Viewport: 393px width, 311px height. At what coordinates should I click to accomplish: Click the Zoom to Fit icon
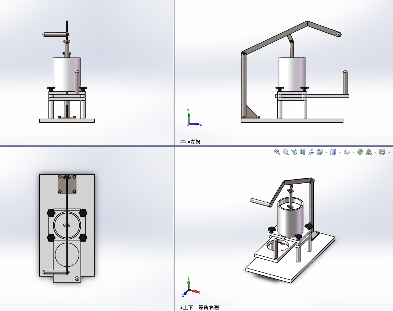click(277, 152)
